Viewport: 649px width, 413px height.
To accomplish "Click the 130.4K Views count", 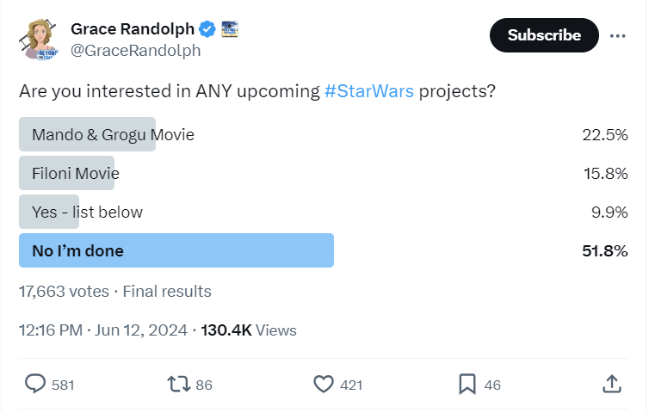I will (x=248, y=330).
